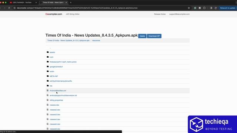Toggle the browser side panel
Screen dimensions: 237x133
pos(211,8)
